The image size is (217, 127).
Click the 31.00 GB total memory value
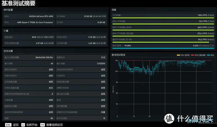click(101, 22)
